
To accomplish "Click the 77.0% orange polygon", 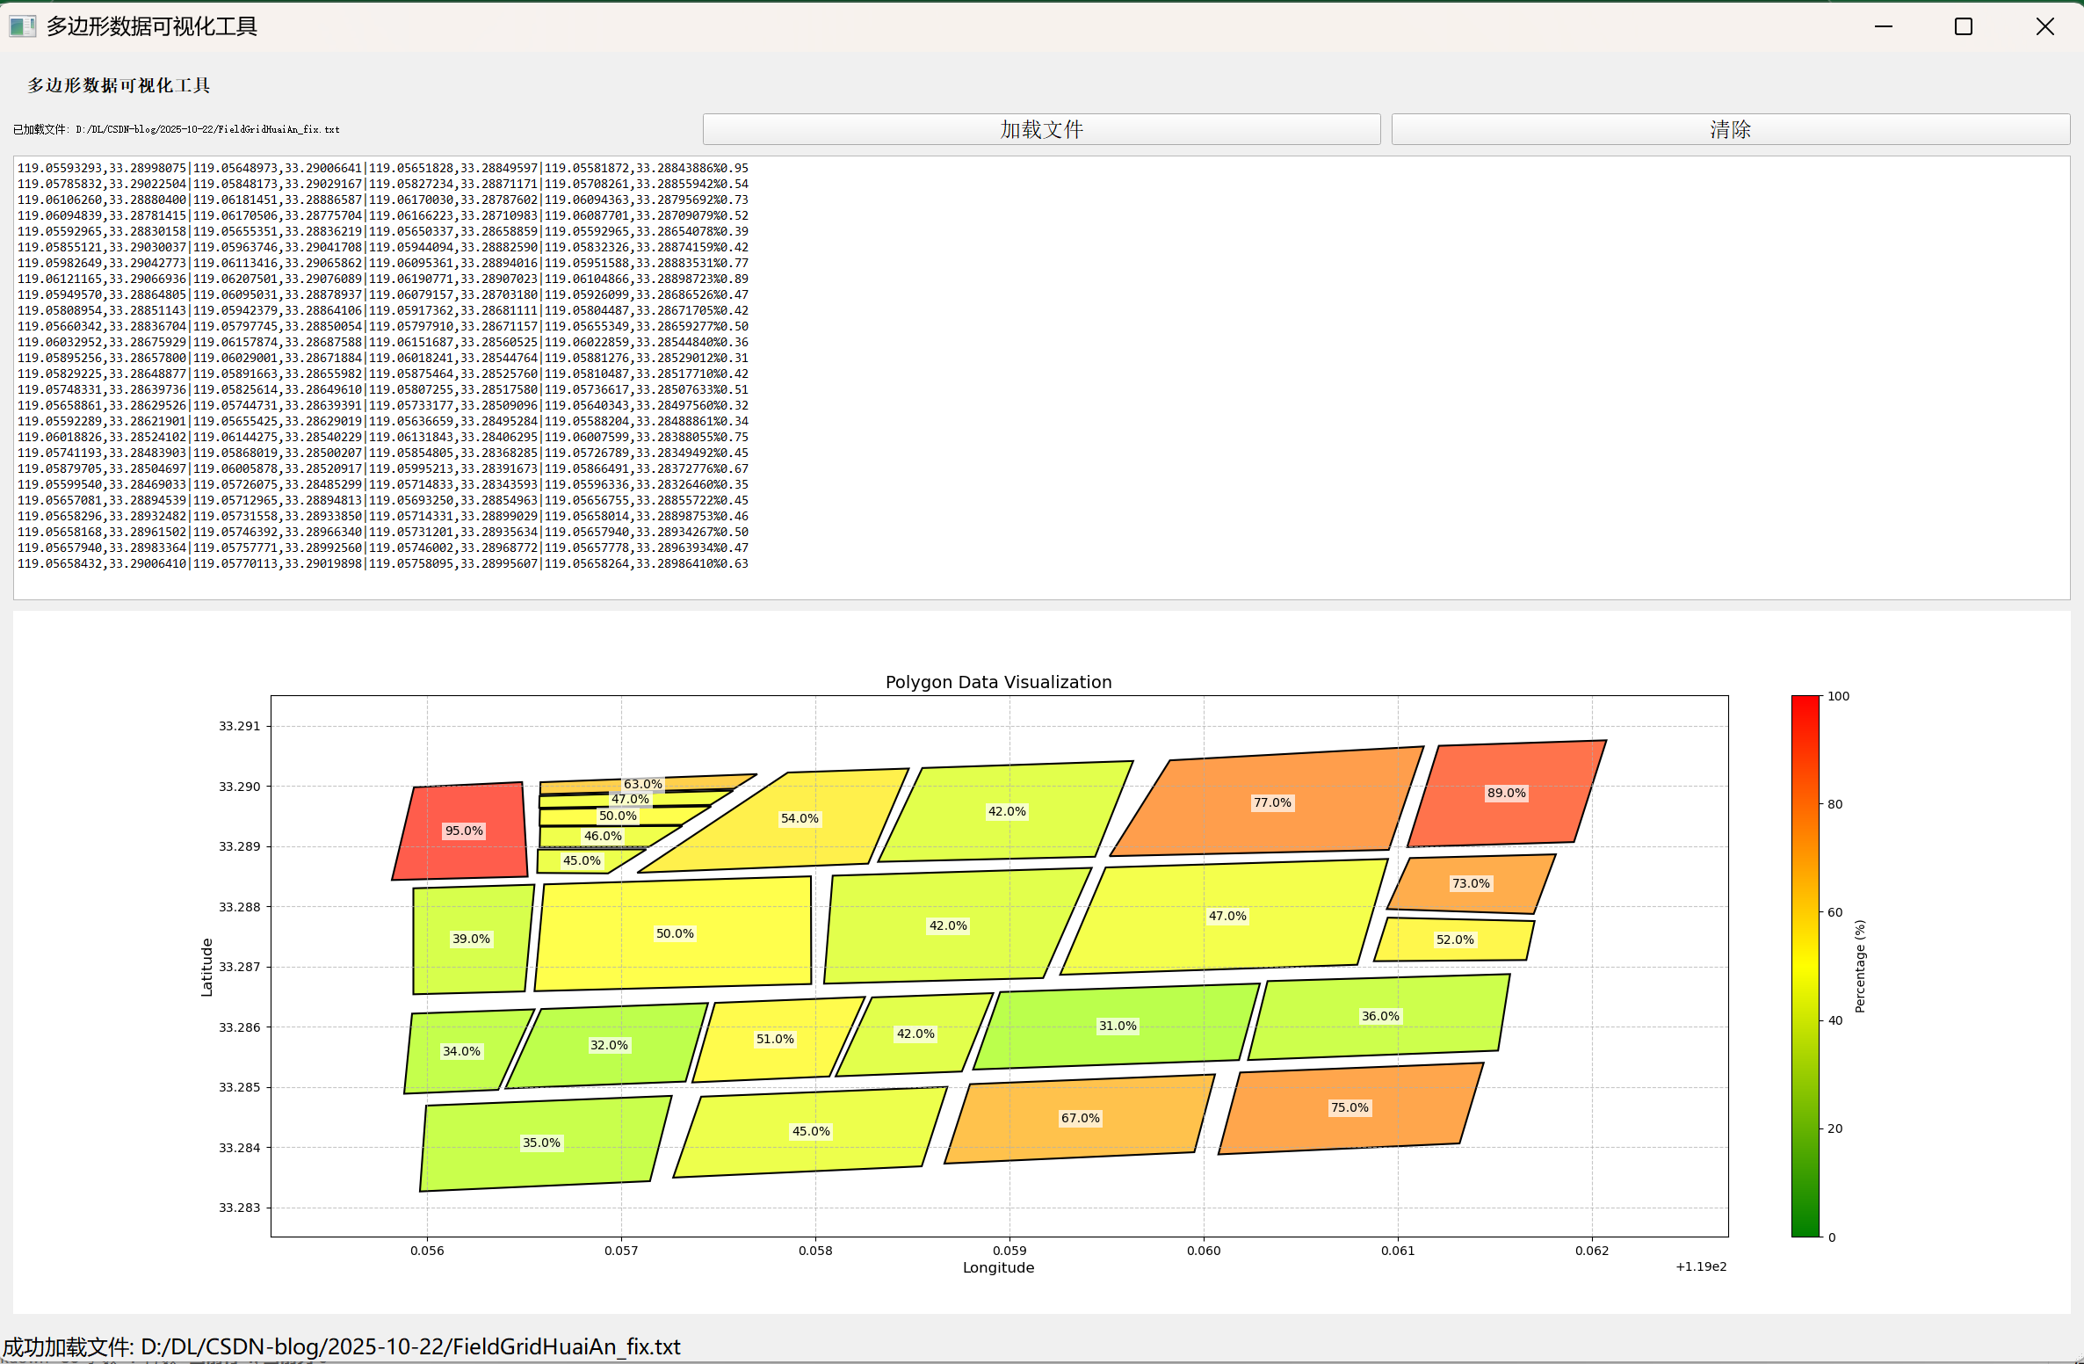I will [1271, 802].
